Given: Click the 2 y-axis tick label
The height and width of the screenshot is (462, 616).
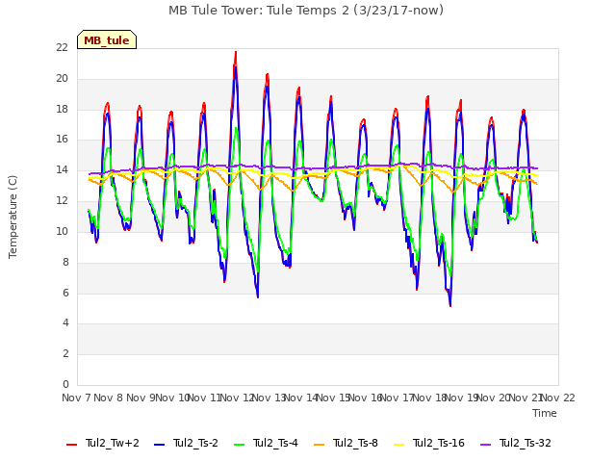Looking at the screenshot, I should coord(65,353).
